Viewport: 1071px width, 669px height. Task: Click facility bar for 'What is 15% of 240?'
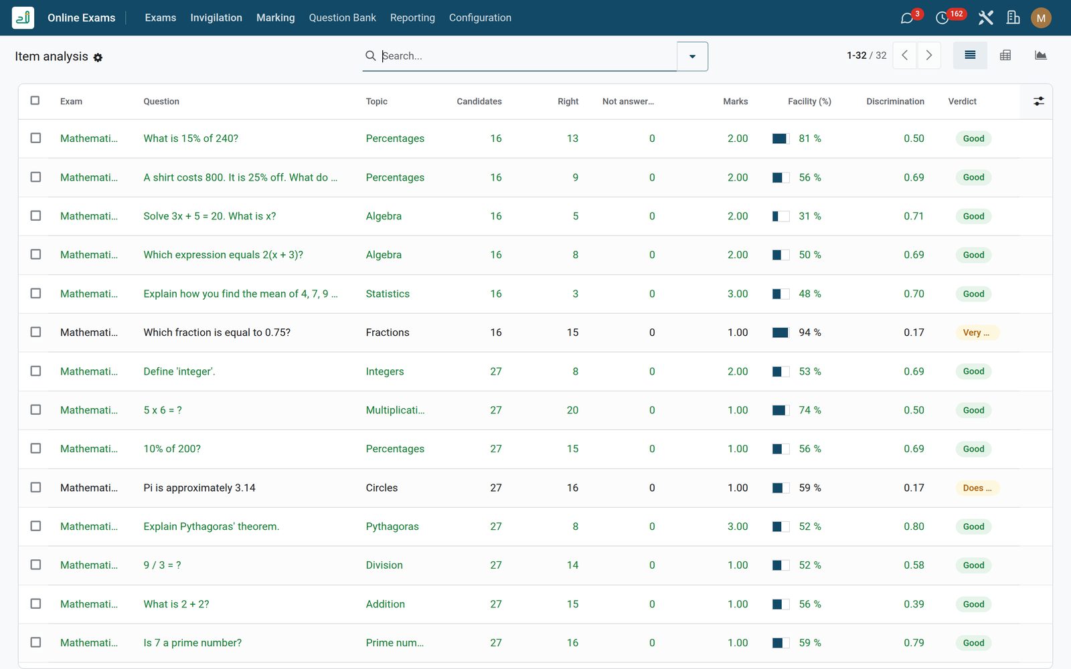pos(780,138)
